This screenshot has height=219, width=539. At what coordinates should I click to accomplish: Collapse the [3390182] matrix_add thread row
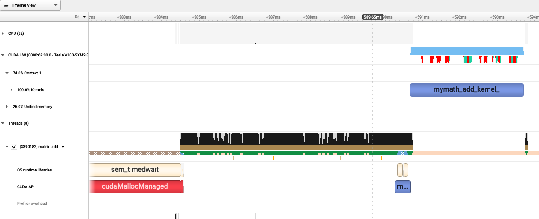tap(7, 147)
